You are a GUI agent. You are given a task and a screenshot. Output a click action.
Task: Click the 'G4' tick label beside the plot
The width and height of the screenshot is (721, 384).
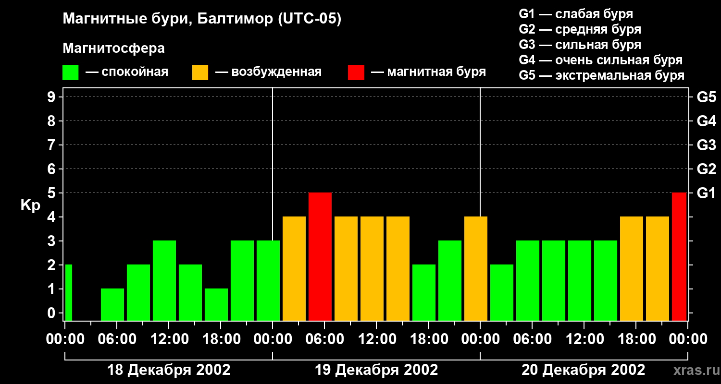pos(706,121)
